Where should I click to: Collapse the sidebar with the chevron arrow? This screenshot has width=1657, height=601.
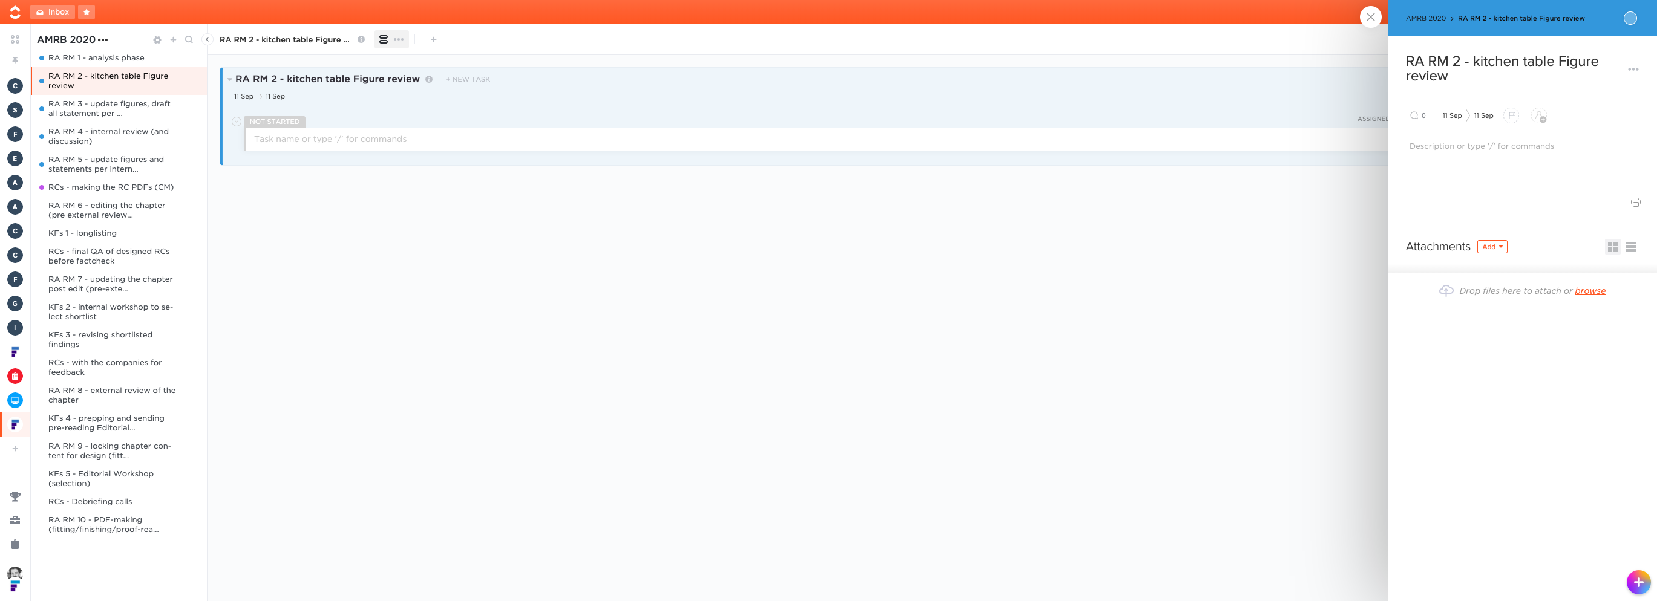207,40
